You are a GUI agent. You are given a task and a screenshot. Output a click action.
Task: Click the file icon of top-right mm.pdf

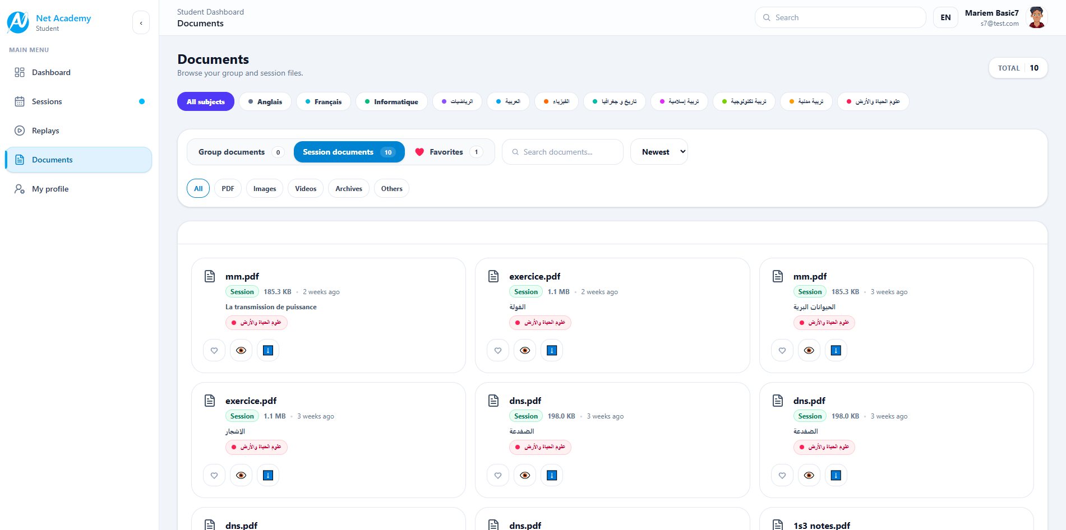pos(778,276)
